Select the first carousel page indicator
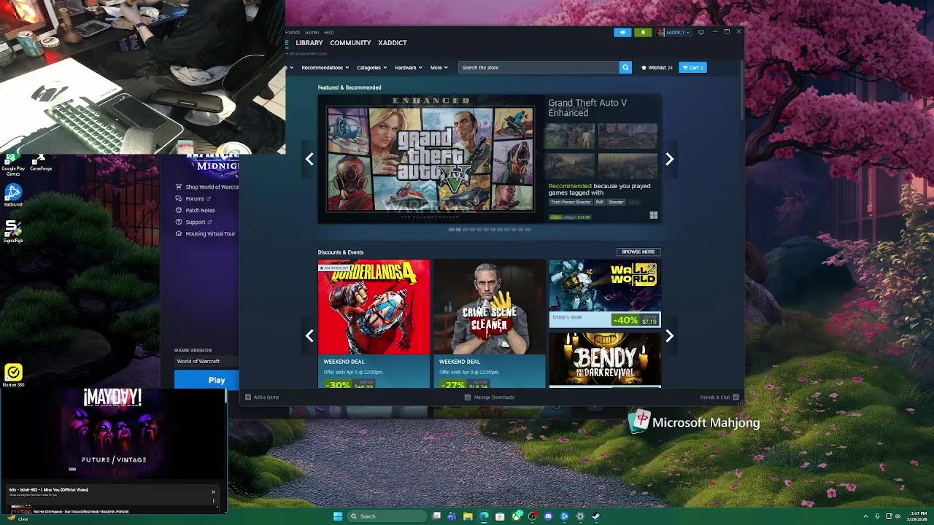Image resolution: width=934 pixels, height=525 pixels. coord(451,230)
